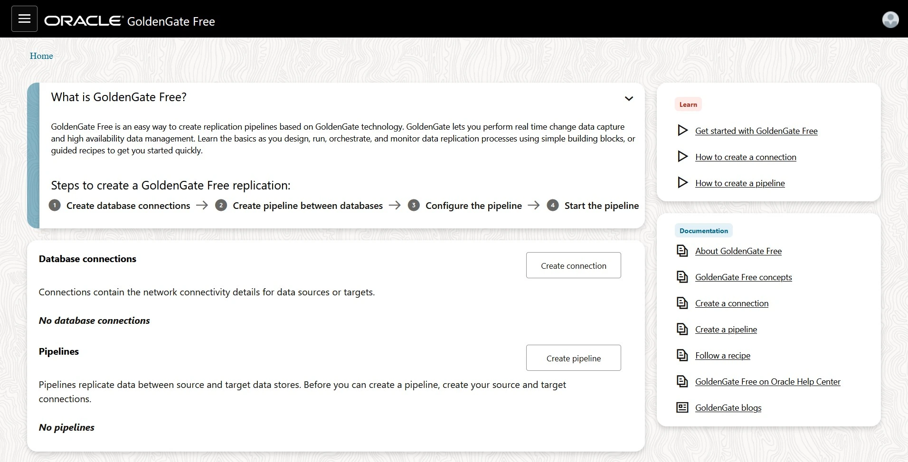This screenshot has width=908, height=462.
Task: Open About GoldenGate Free documentation
Action: tap(738, 251)
